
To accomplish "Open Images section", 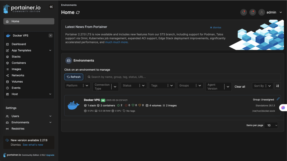I will coord(16,69).
